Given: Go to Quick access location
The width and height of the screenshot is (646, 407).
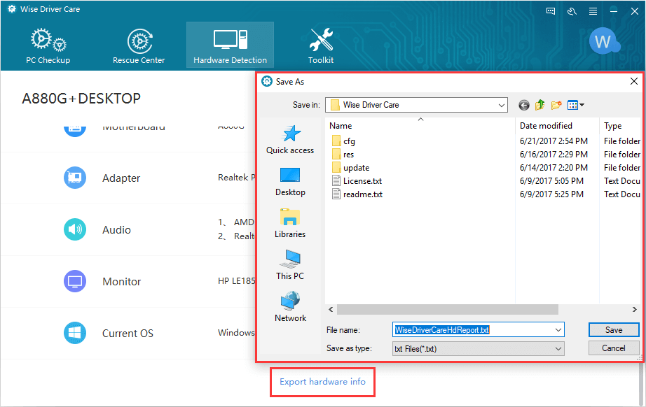Looking at the screenshot, I should point(290,140).
